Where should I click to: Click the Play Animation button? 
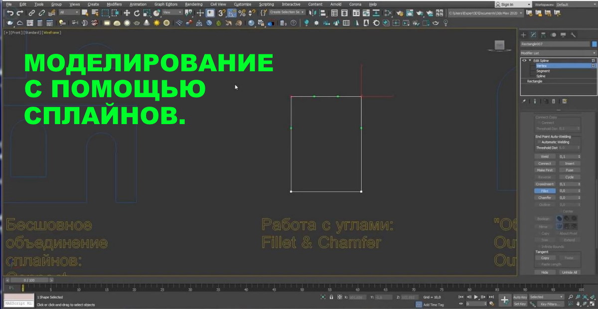point(476,297)
